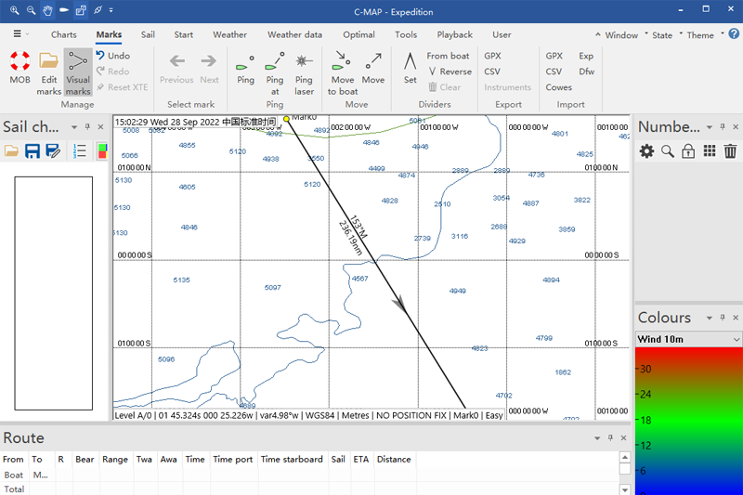Click save icon in Sail chart panel
Viewport: 743px width, 495px height.
coord(33,151)
